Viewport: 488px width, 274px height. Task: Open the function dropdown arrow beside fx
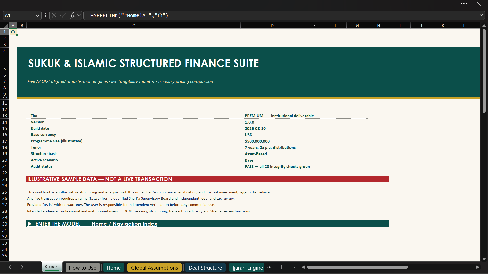point(79,15)
